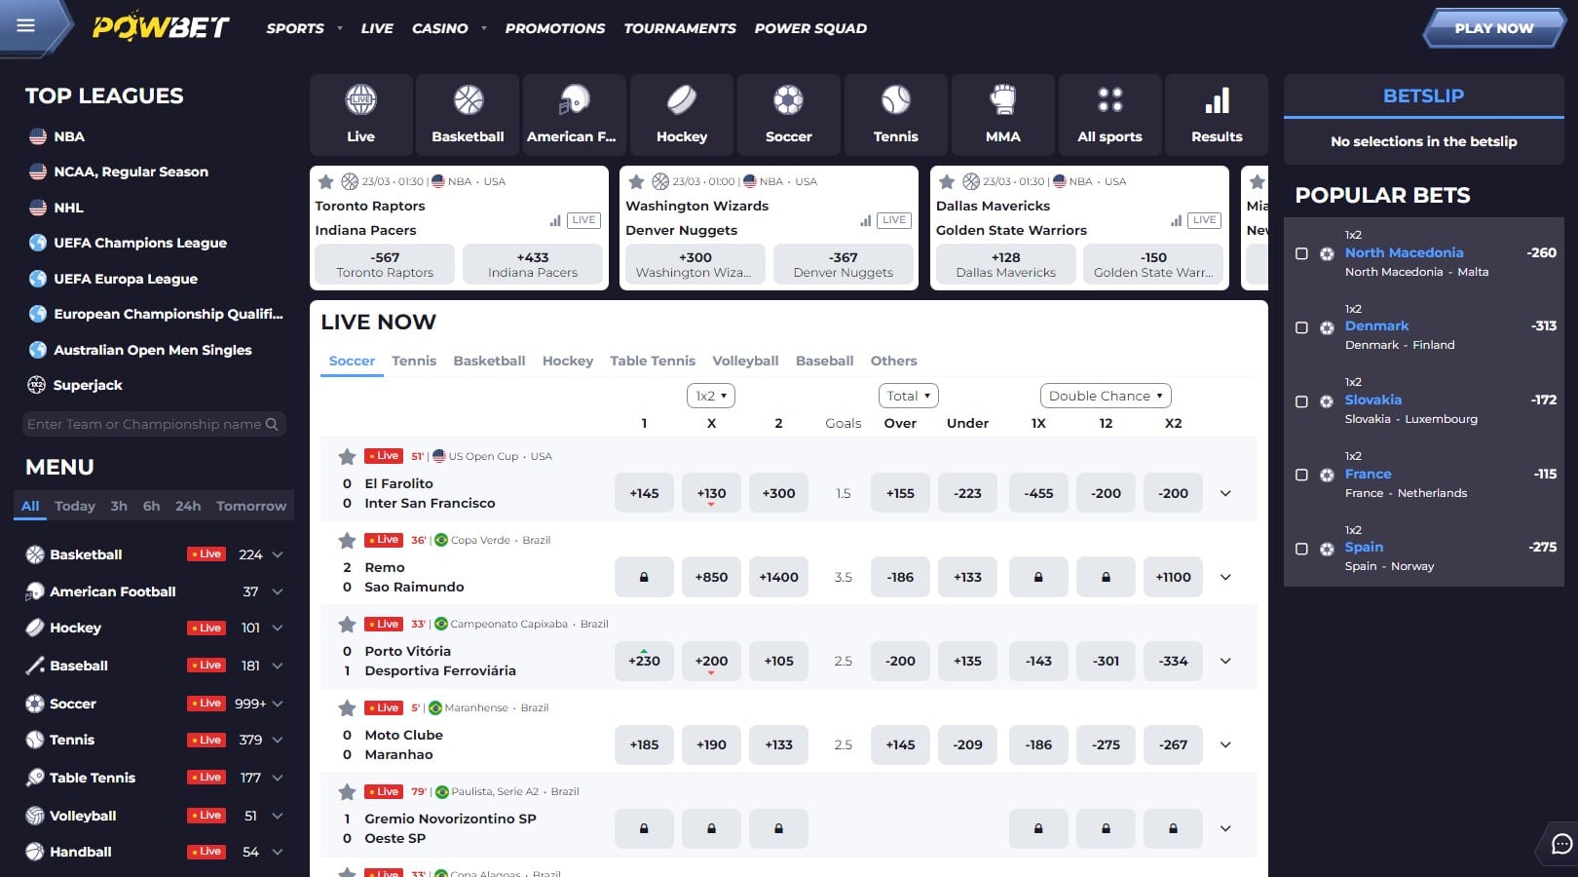Screen dimensions: 1578x877
Task: Open the PROMOTIONS nav item
Action: tap(555, 28)
